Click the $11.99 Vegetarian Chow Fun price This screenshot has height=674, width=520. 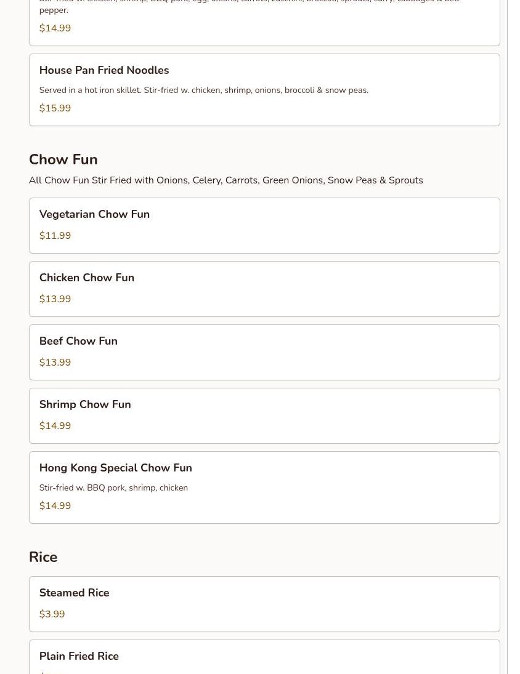tap(55, 236)
